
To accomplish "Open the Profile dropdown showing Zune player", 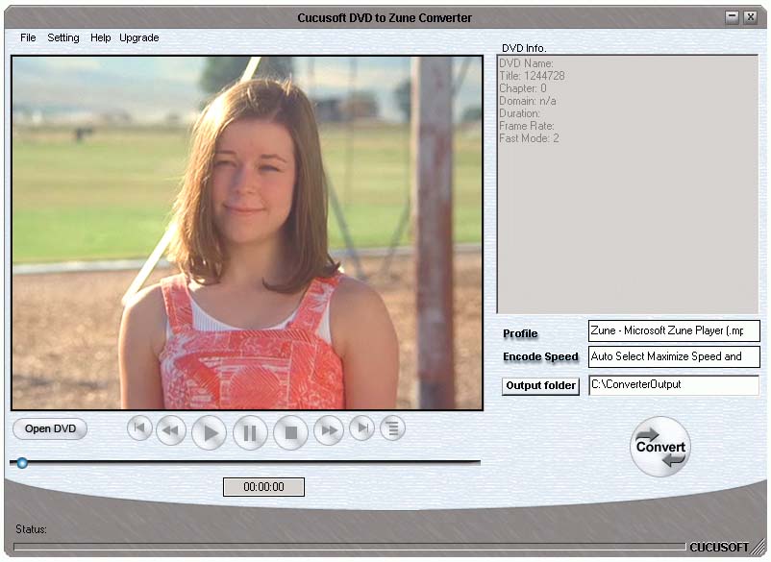I will point(674,330).
